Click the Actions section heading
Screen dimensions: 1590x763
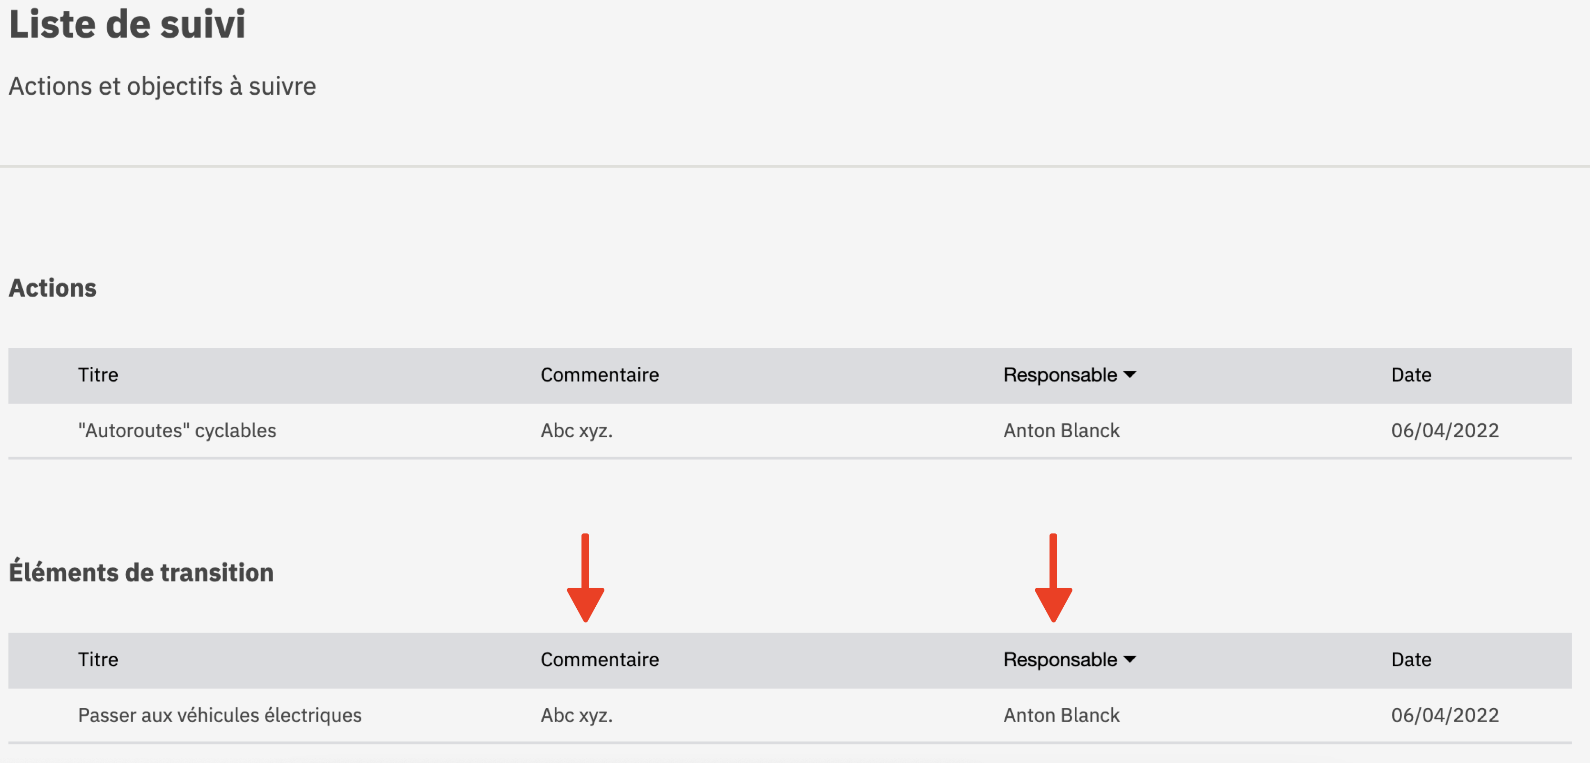pos(52,288)
